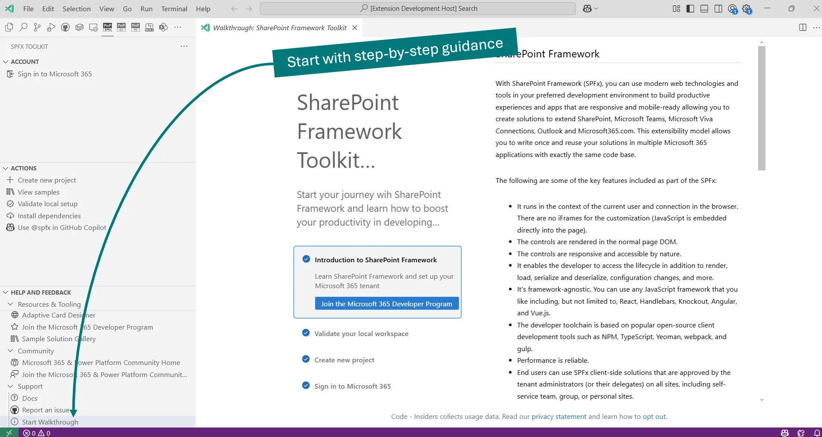822x437 pixels.
Task: Open the Accounts icon with badge
Action: click(732, 9)
